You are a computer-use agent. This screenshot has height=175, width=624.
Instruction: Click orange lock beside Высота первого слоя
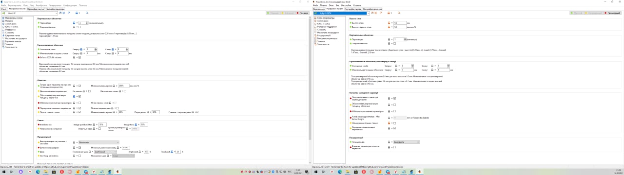tap(389, 27)
